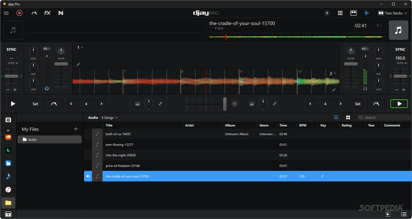Click the library Search field
Image resolution: width=412 pixels, height=219 pixels.
pos(384,117)
